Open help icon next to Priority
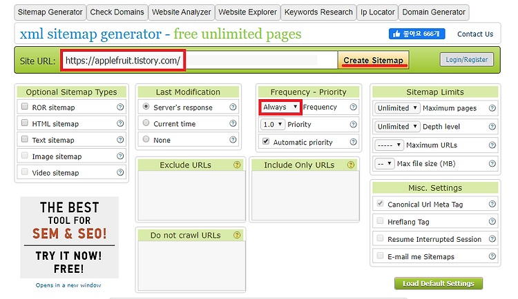 353,124
